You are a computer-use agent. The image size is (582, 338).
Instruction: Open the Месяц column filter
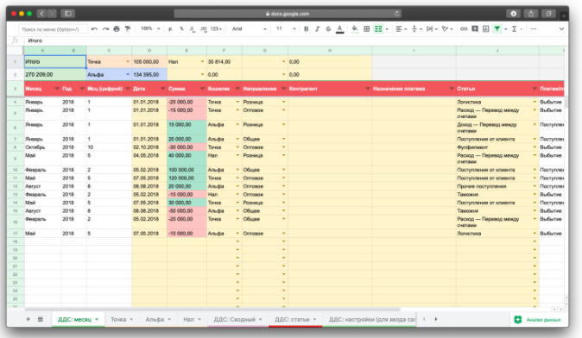pos(57,89)
